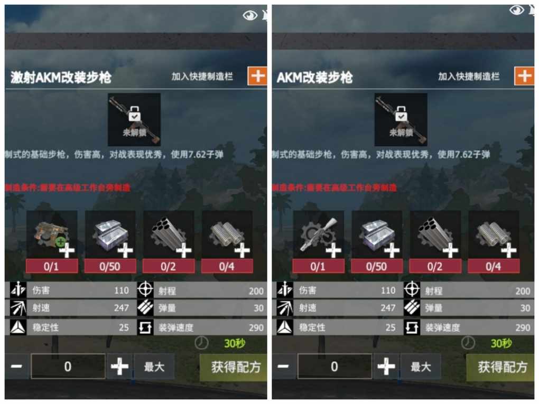Toggle eye icon in left panel
539x404 pixels.
coord(250,15)
